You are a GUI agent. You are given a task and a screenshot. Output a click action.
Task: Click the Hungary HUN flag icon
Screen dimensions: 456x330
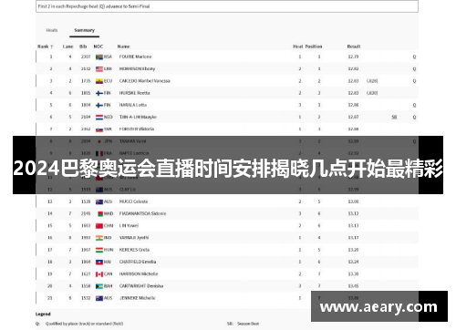coord(99,250)
